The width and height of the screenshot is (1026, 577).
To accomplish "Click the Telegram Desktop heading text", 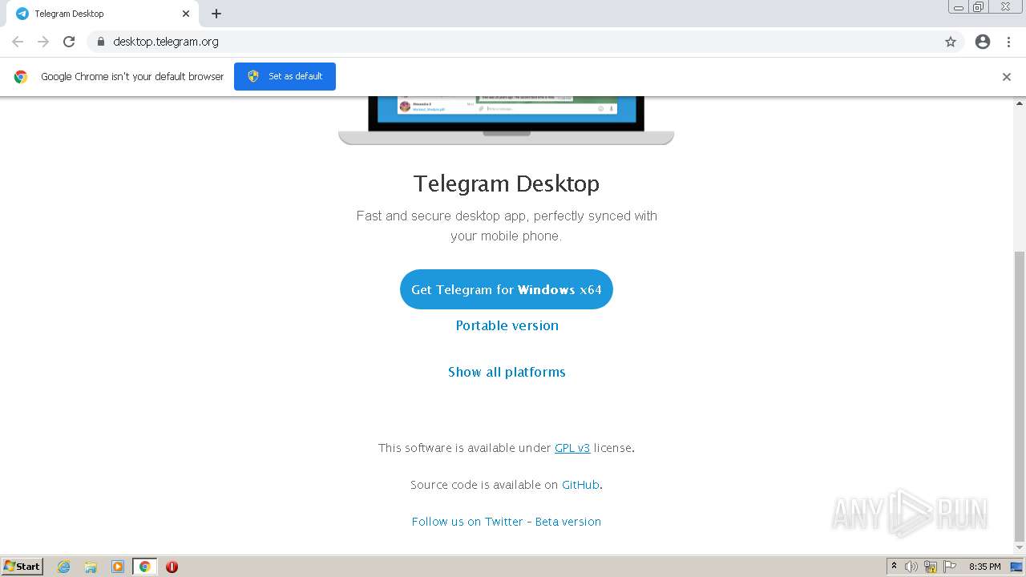I will point(507,184).
